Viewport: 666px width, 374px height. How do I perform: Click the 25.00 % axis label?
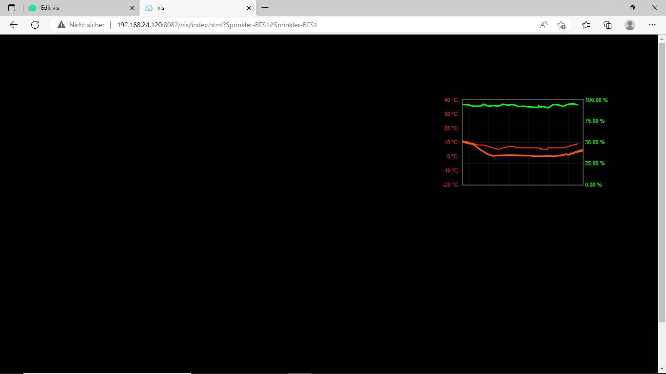(595, 163)
